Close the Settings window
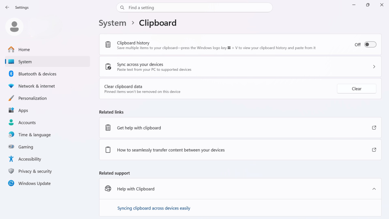The image size is (389, 219). [x=381, y=5]
